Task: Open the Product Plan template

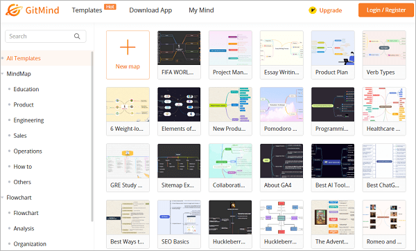Action: (333, 55)
